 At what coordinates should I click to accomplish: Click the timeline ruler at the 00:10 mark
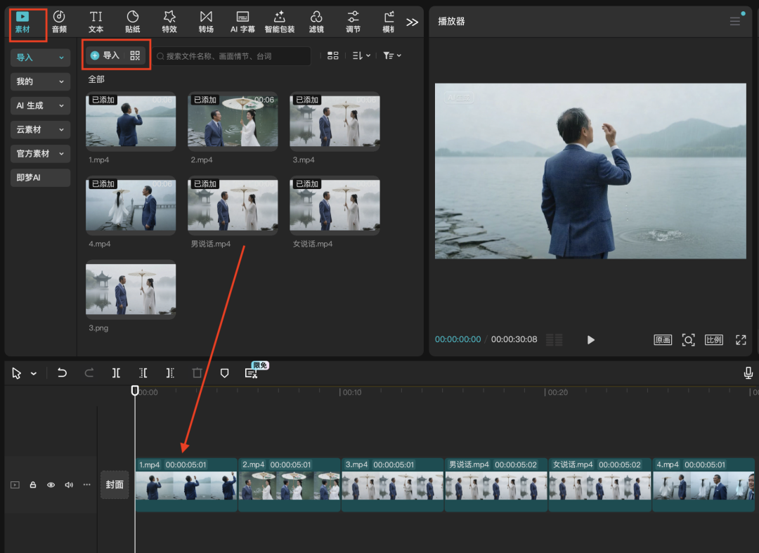click(340, 392)
